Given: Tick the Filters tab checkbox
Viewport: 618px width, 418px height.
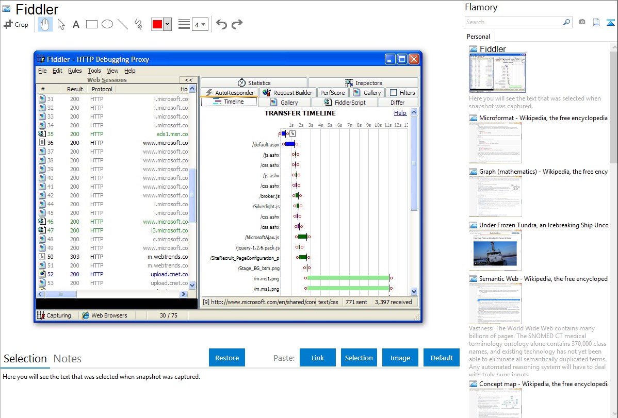Looking at the screenshot, I should 394,93.
